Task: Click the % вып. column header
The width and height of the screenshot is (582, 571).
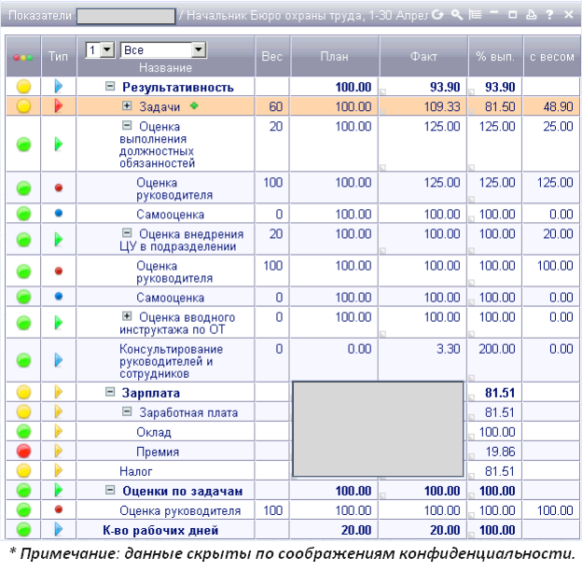Action: click(x=495, y=56)
